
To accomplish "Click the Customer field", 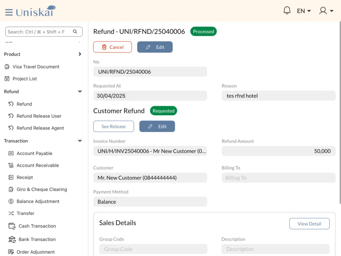I will click(x=150, y=177).
